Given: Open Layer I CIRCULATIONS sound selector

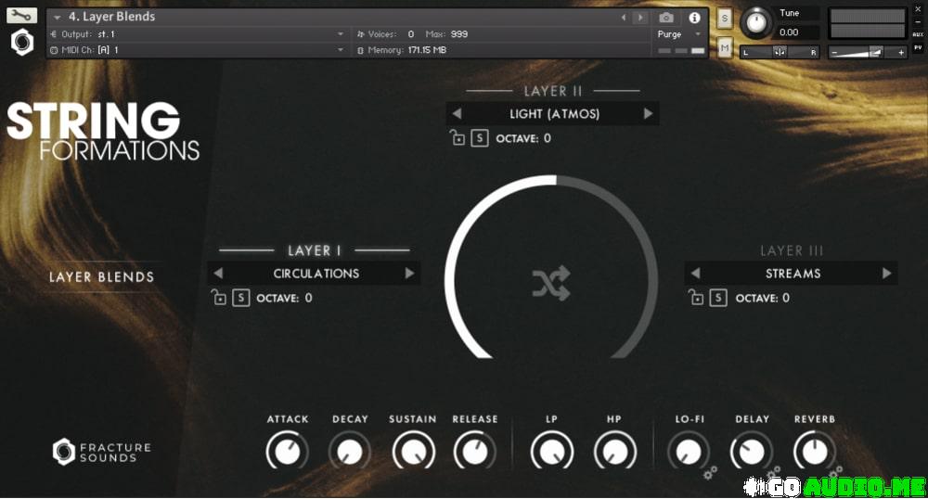Looking at the screenshot, I should coord(316,273).
